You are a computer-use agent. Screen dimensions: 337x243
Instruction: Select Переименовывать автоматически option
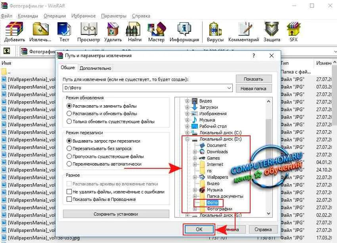coord(69,164)
